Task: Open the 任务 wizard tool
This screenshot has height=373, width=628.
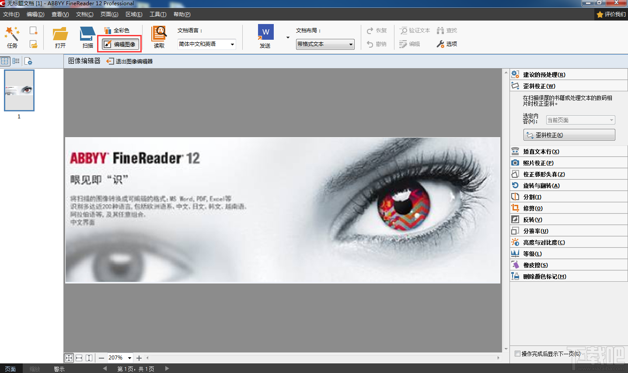Action: [12, 37]
